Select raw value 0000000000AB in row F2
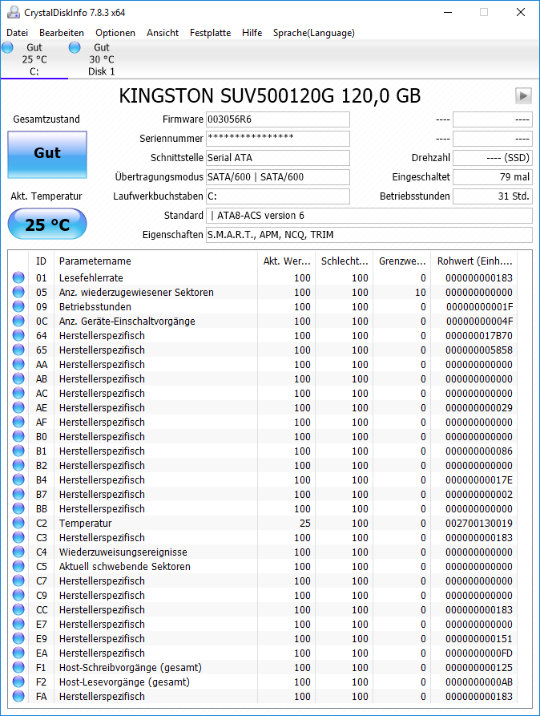The width and height of the screenshot is (540, 716). point(479,682)
